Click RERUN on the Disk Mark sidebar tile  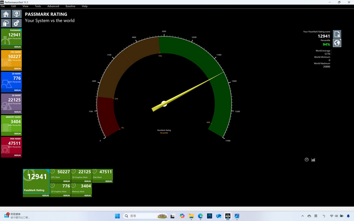[17, 155]
